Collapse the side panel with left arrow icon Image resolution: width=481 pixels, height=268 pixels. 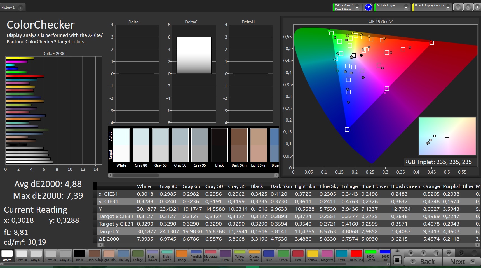pyautogui.click(x=477, y=7)
